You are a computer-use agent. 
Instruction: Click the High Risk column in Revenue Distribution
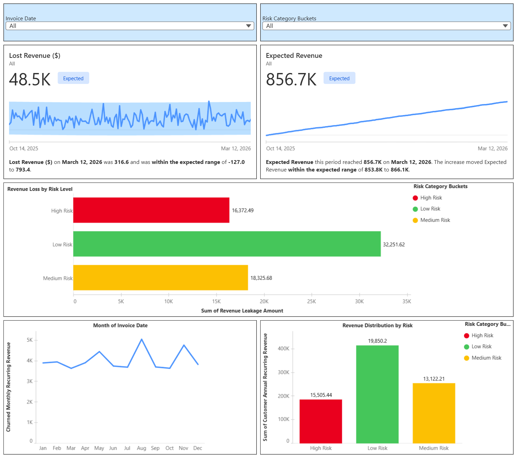[x=321, y=421]
